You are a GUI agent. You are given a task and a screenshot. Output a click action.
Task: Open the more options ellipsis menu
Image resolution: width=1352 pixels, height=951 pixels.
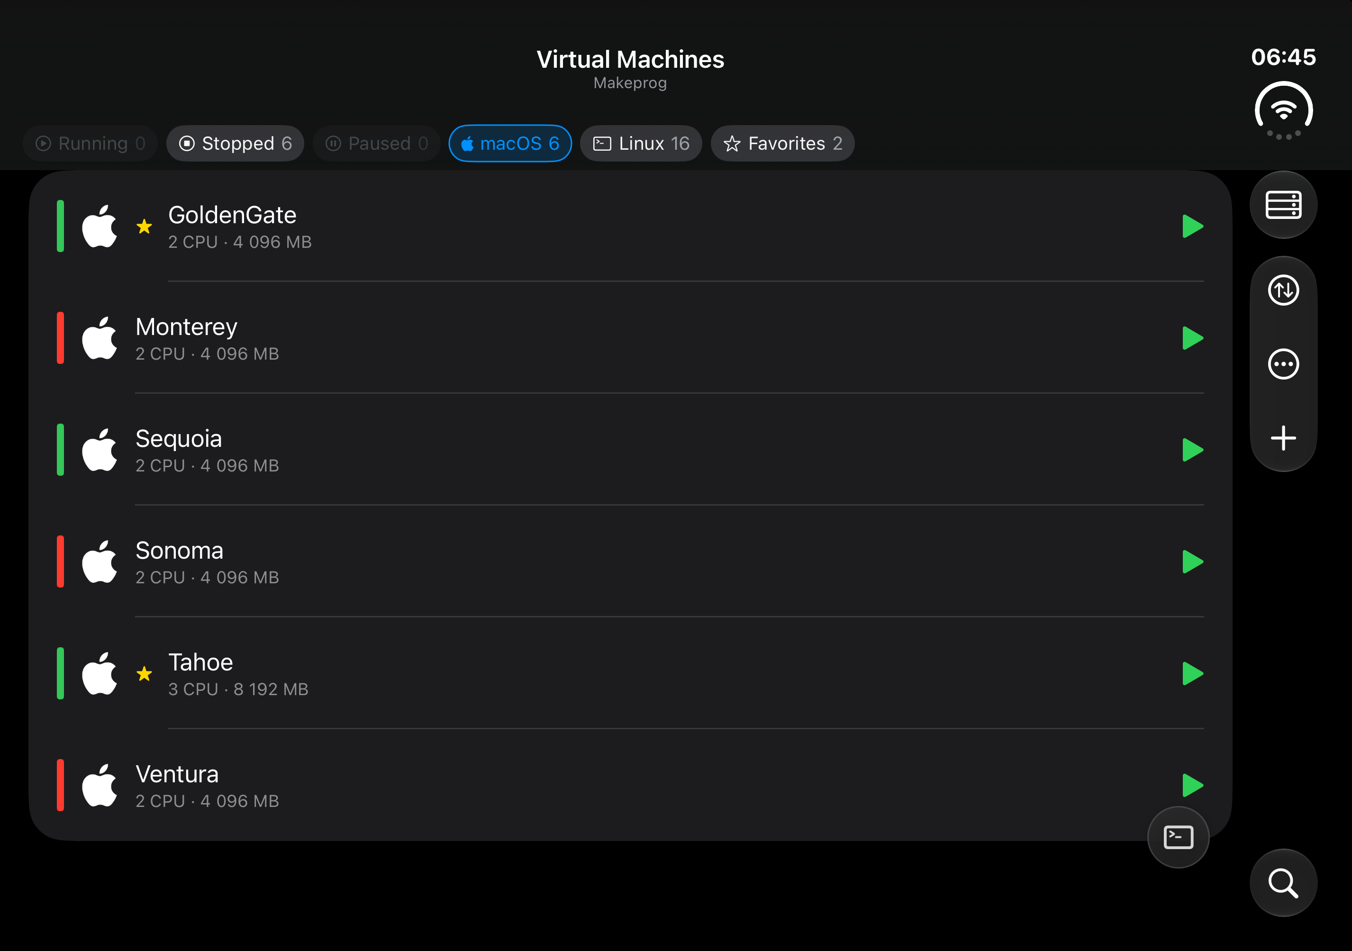1283,364
